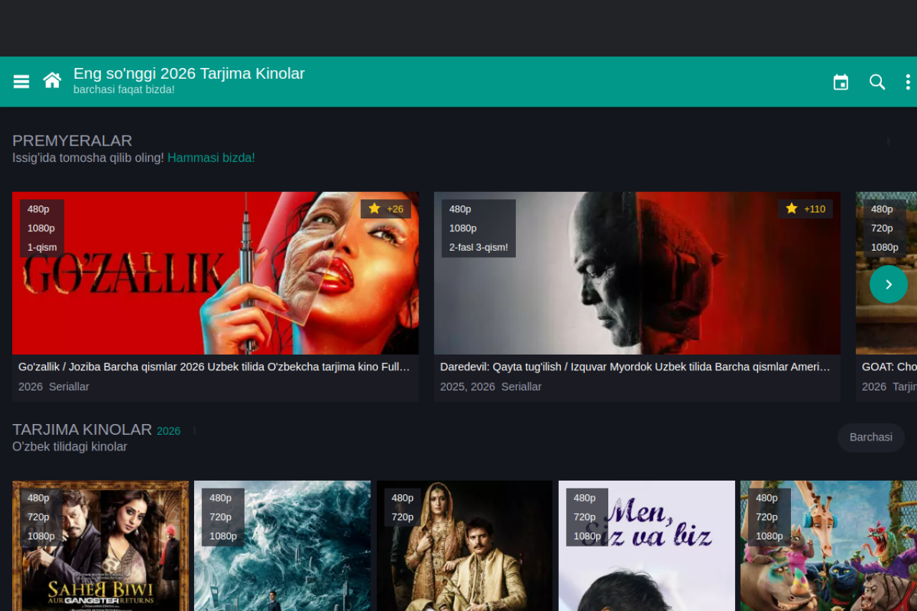Viewport: 917px width, 611px height.
Task: Open the three-dot more options menu
Action: 908,82
